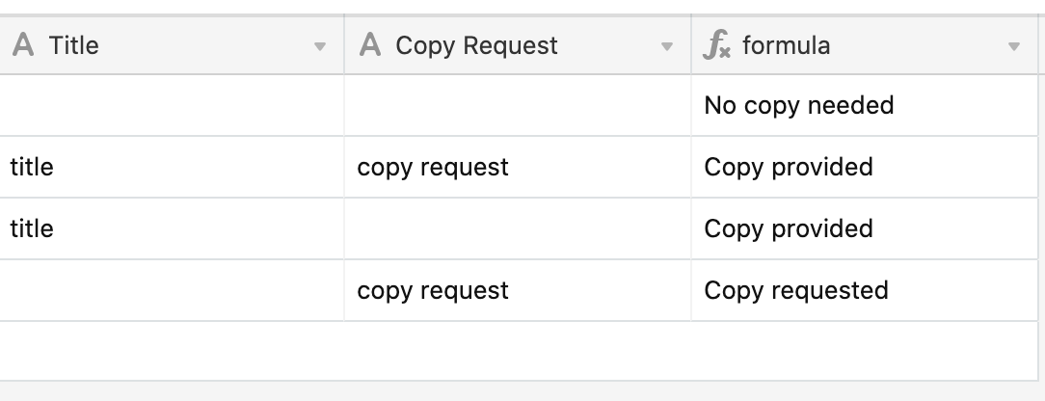This screenshot has width=1045, height=401.
Task: Select the Title column header label
Action: (74, 46)
